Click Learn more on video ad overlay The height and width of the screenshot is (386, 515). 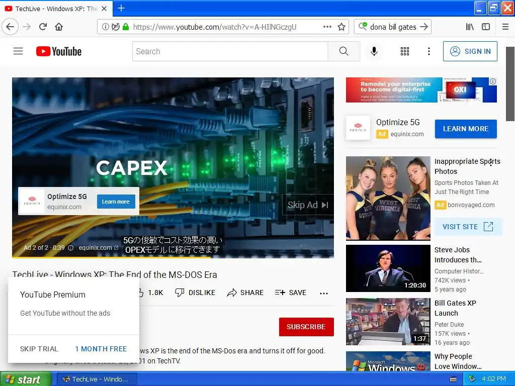116,202
